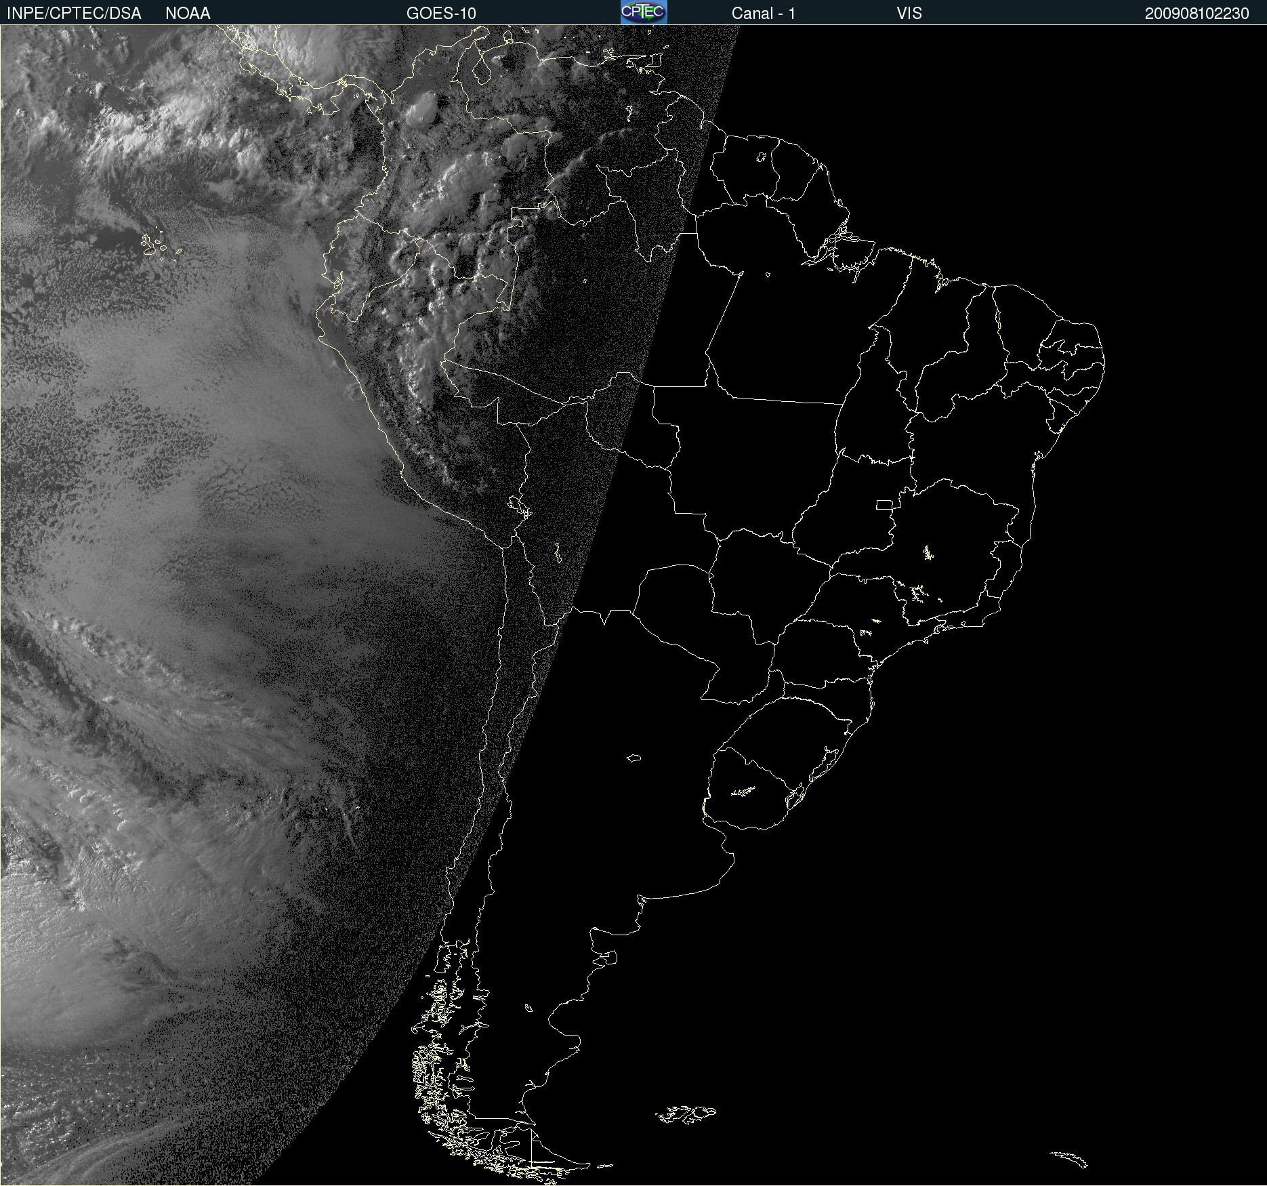Select the NOAA label in the header
This screenshot has width=1267, height=1186.
(x=188, y=14)
